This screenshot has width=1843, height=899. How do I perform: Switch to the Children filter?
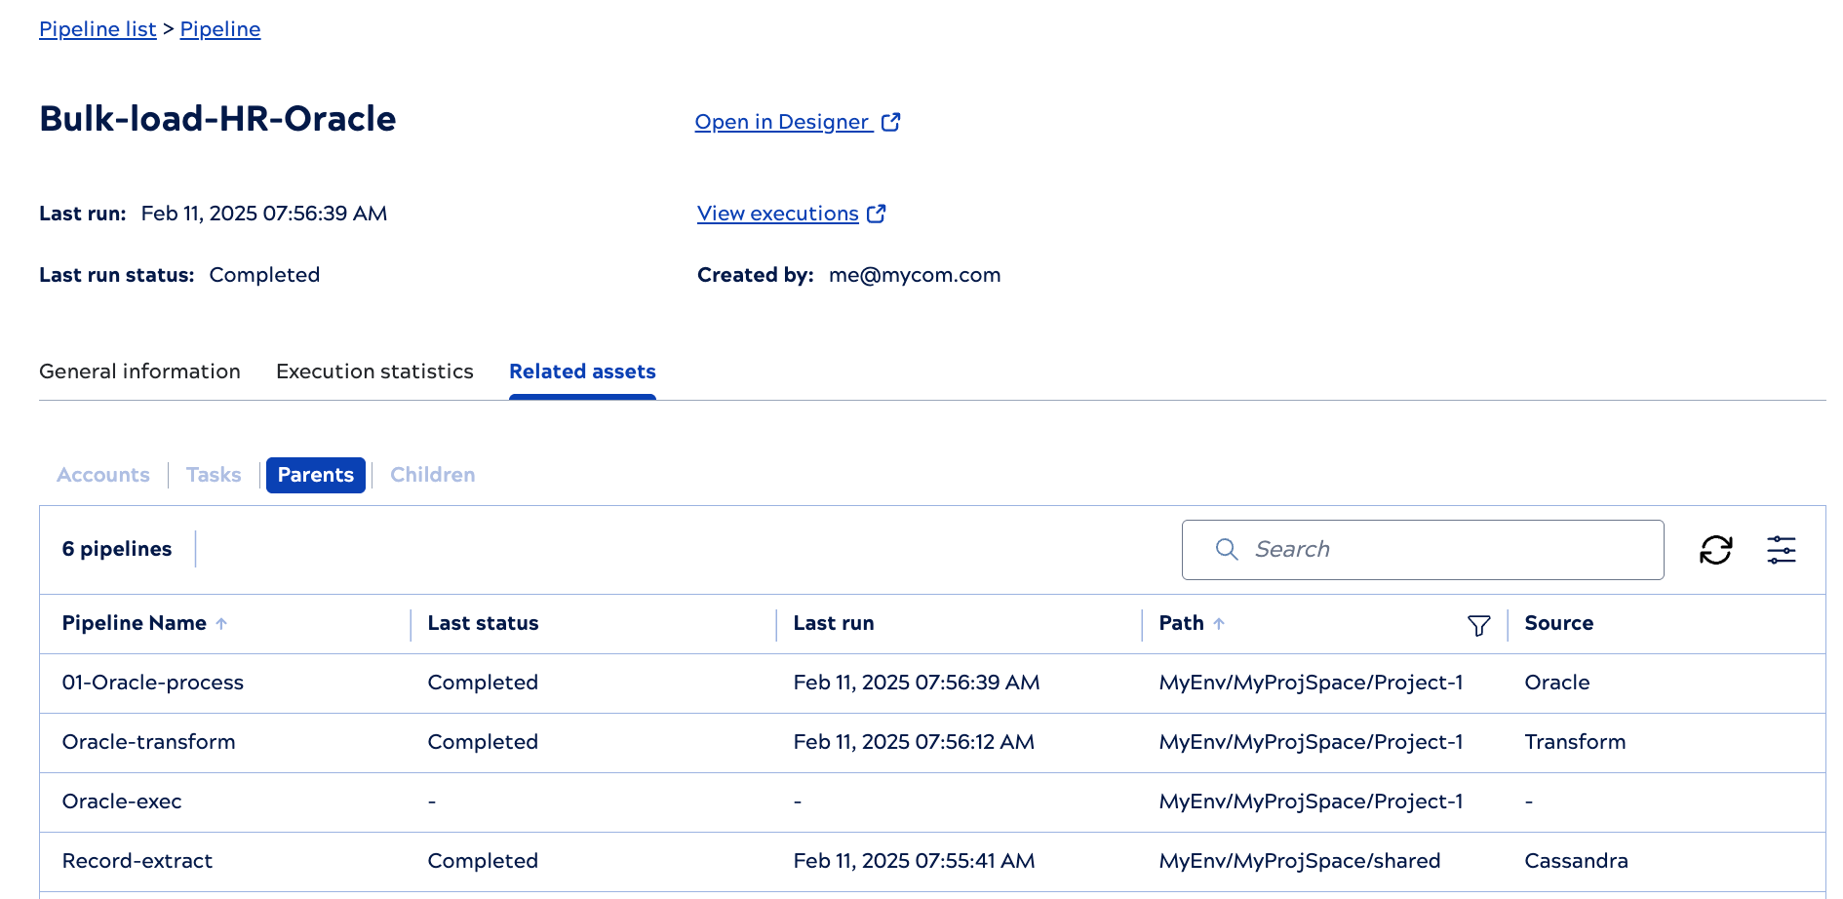point(432,475)
